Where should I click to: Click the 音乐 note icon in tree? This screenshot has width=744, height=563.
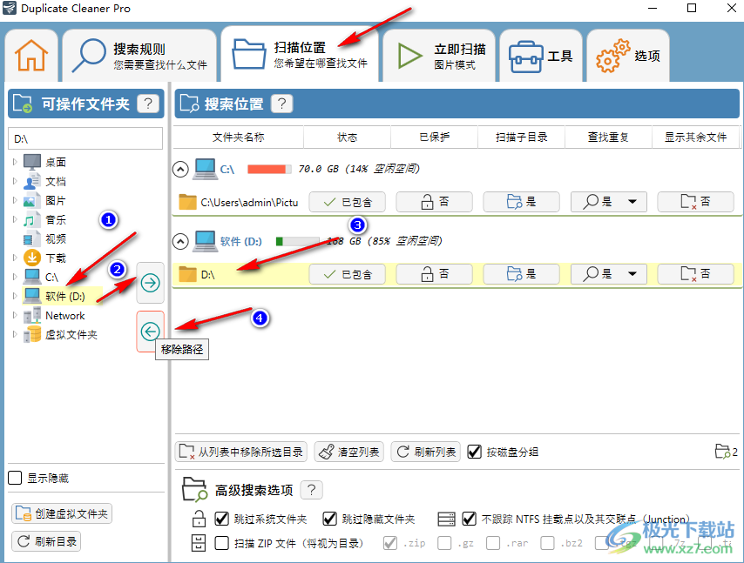pos(30,220)
